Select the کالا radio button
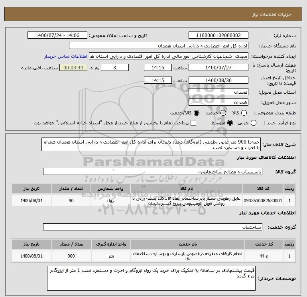 coord(244,113)
